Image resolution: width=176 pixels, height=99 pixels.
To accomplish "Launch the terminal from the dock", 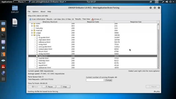I will pos(3,36).
